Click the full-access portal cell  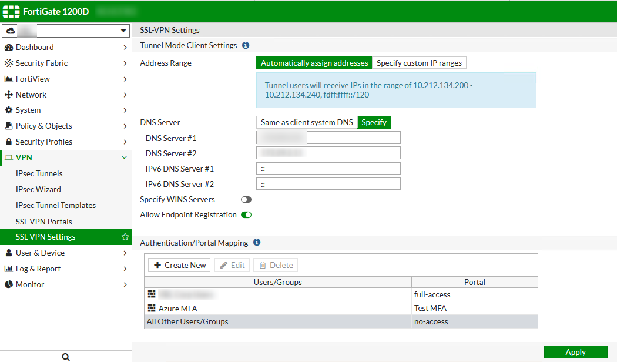[x=475, y=294]
